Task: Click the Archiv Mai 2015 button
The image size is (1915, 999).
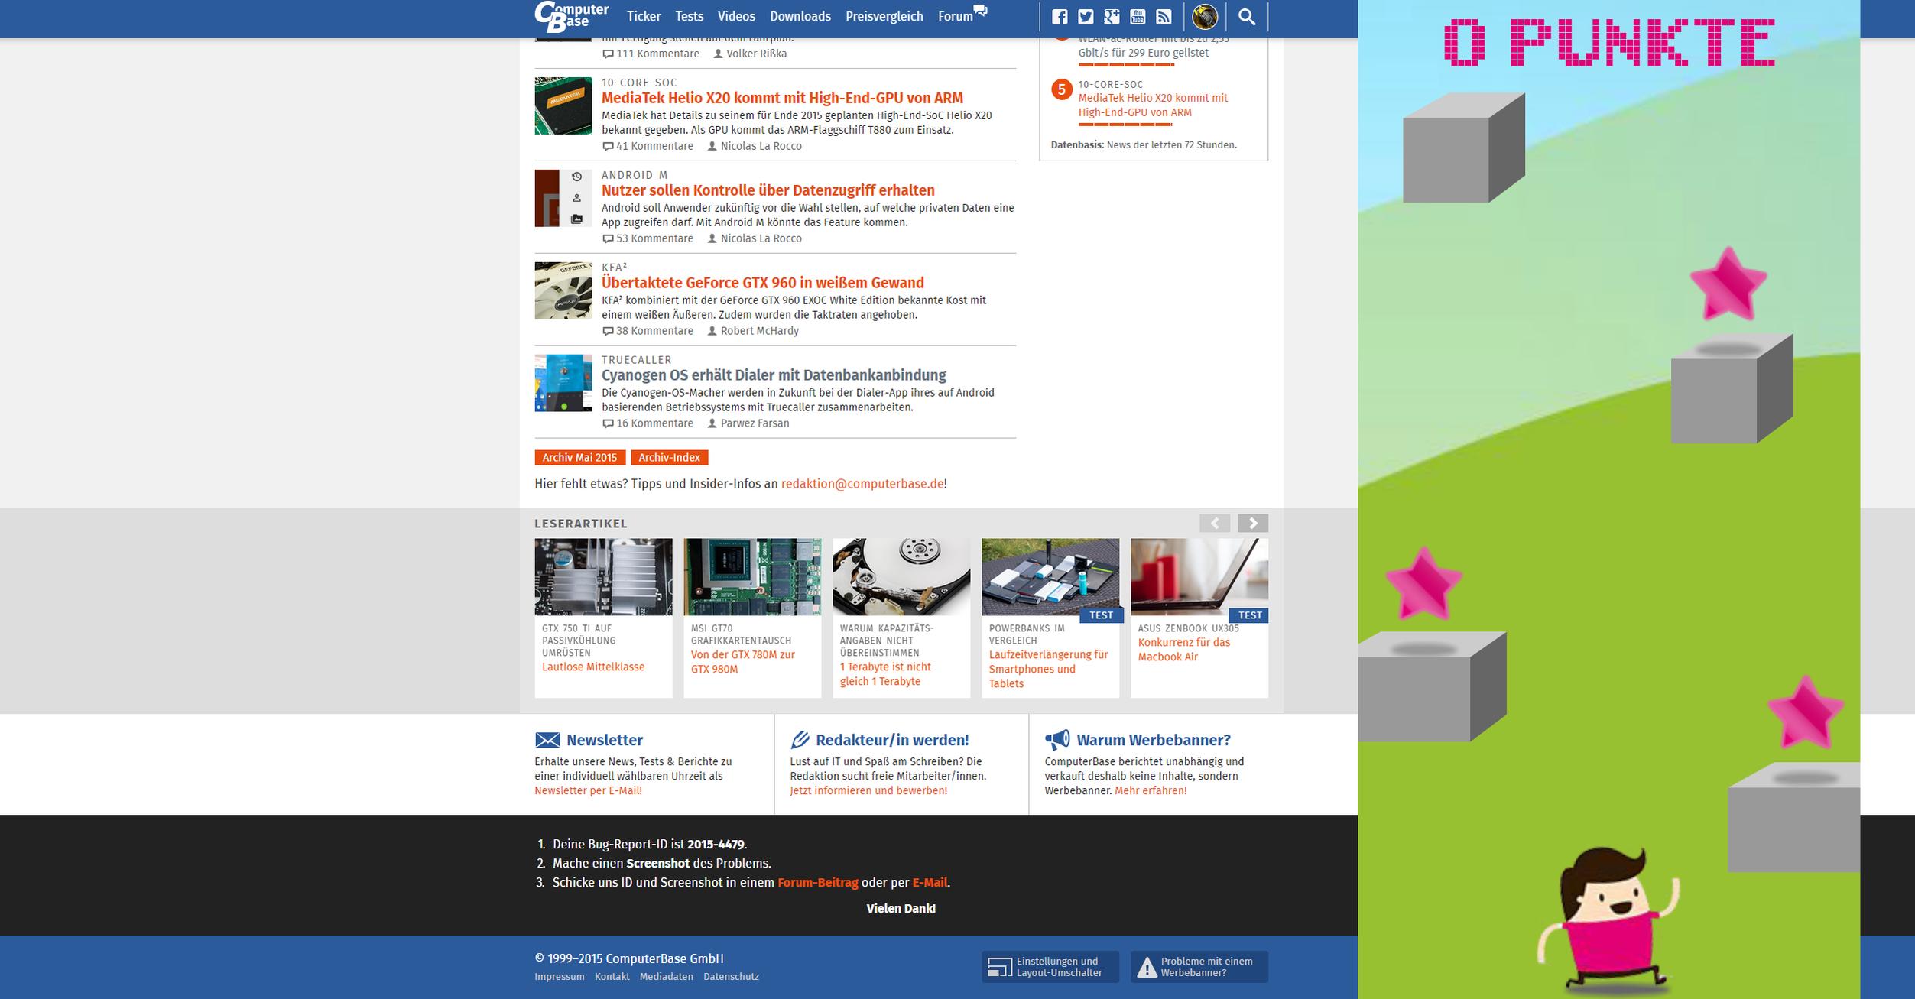Action: pyautogui.click(x=579, y=458)
